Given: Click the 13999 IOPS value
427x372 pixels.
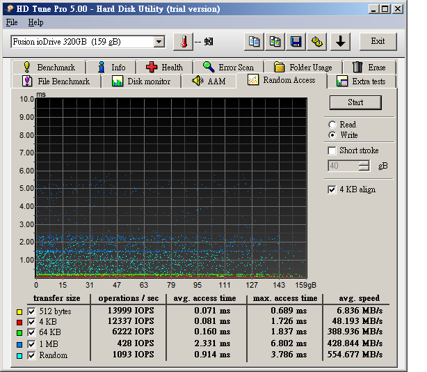Looking at the screenshot, I should pos(131,311).
